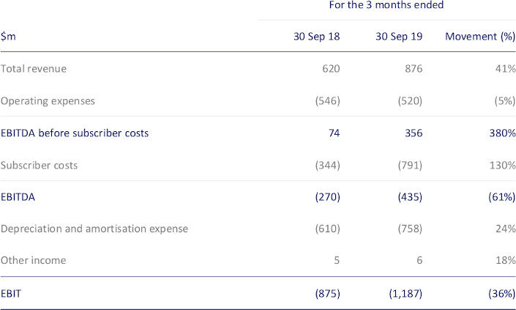The width and height of the screenshot is (516, 310).
Task: Select the Operating expenses value (546)
Action: pyautogui.click(x=327, y=100)
